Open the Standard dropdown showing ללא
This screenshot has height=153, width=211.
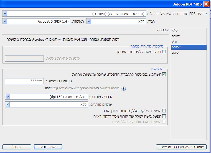pos(116,21)
